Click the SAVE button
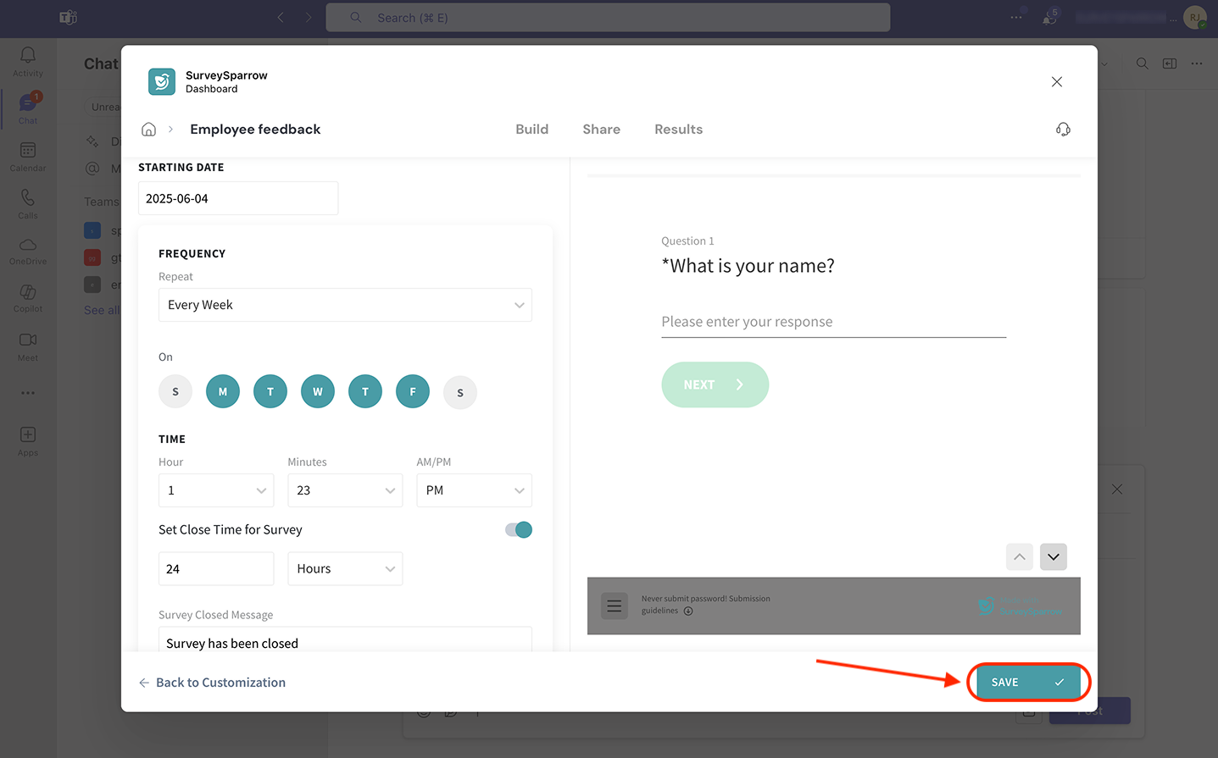 click(1027, 683)
